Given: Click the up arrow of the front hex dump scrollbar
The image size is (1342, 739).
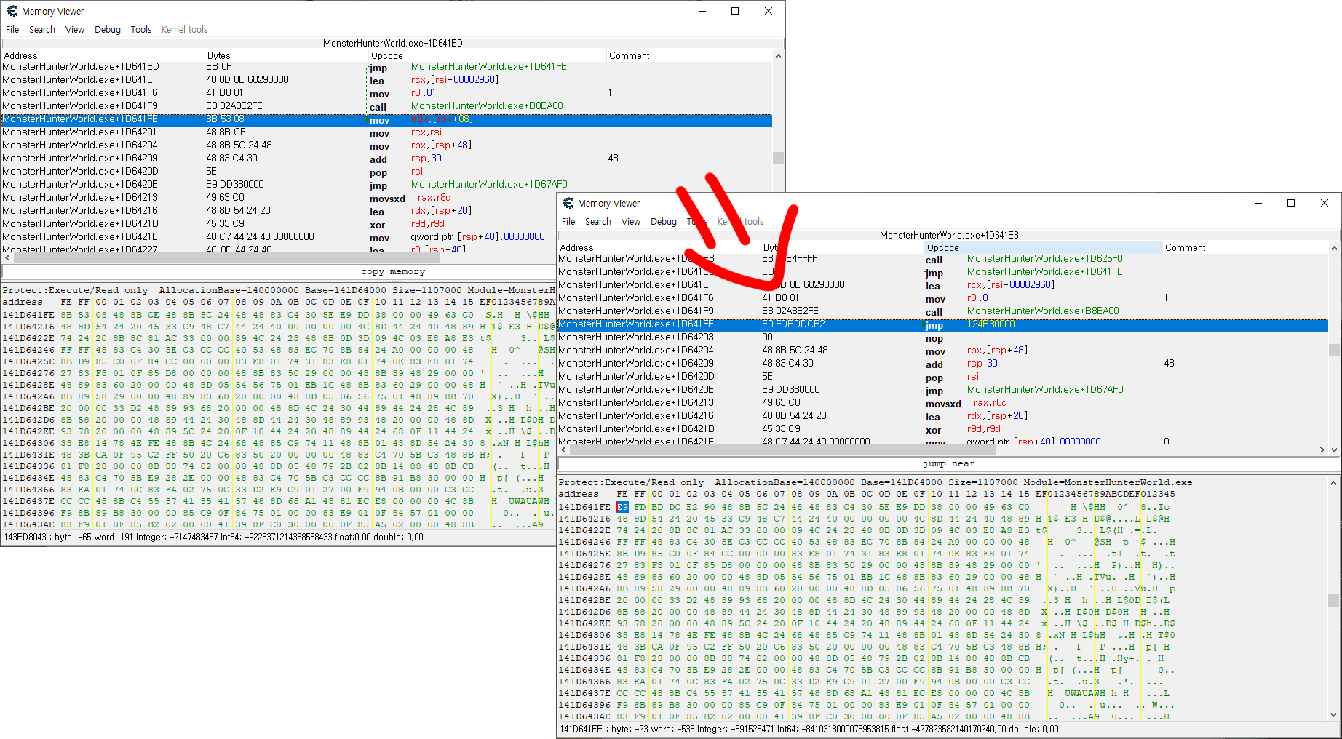Looking at the screenshot, I should [x=1333, y=482].
